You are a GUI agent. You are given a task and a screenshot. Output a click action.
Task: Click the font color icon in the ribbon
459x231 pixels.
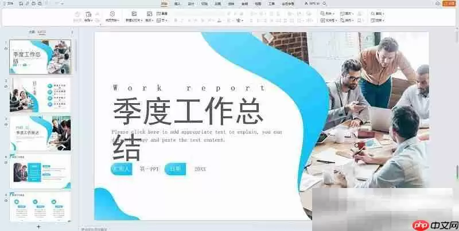tap(219, 21)
